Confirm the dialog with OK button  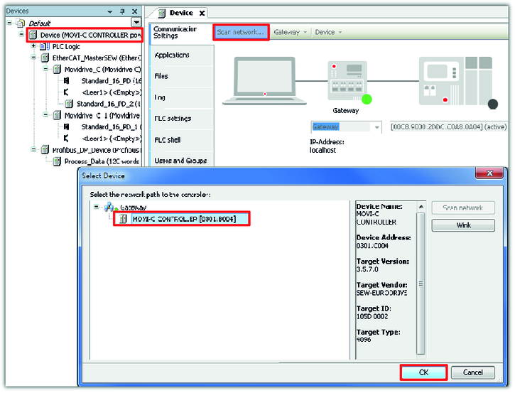tap(423, 372)
